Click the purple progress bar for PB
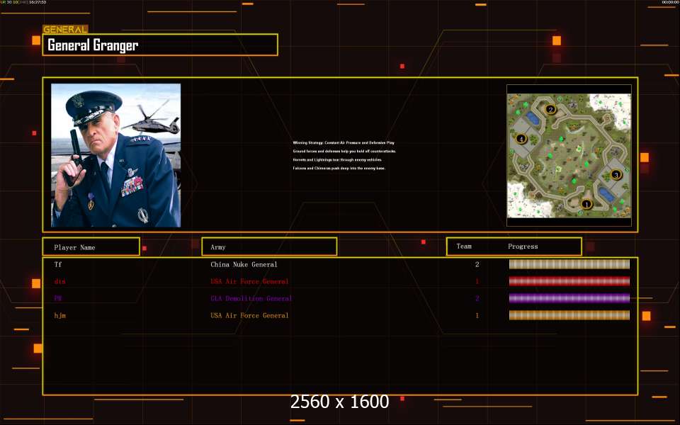The height and width of the screenshot is (425, 680). [x=569, y=298]
